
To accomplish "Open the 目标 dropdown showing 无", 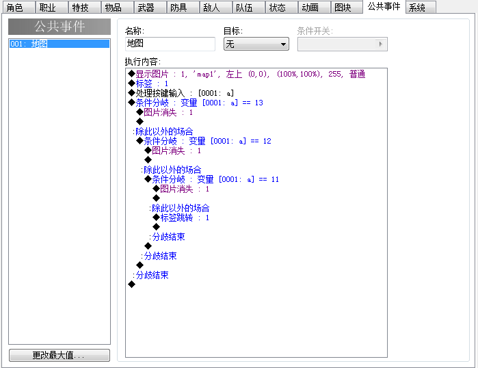I will [256, 44].
